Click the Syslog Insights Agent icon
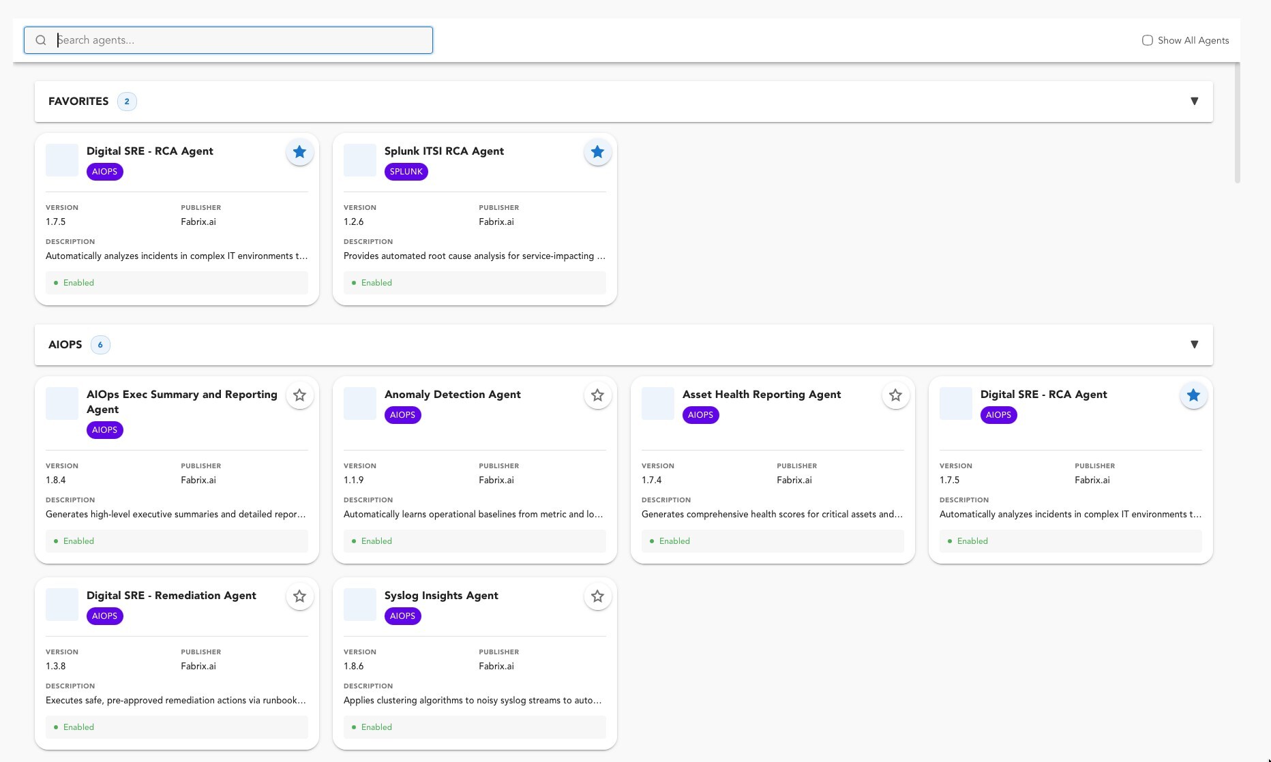 pos(360,605)
